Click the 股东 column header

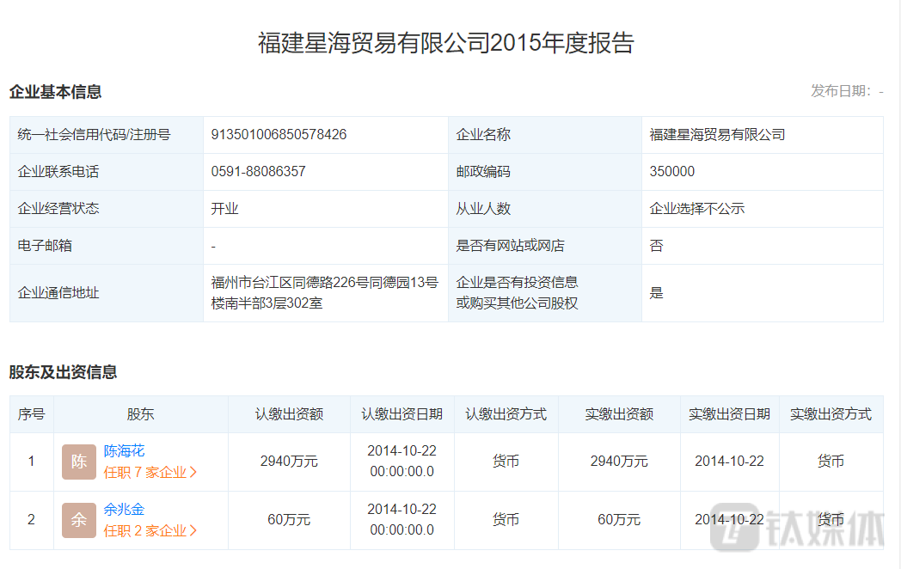[140, 414]
